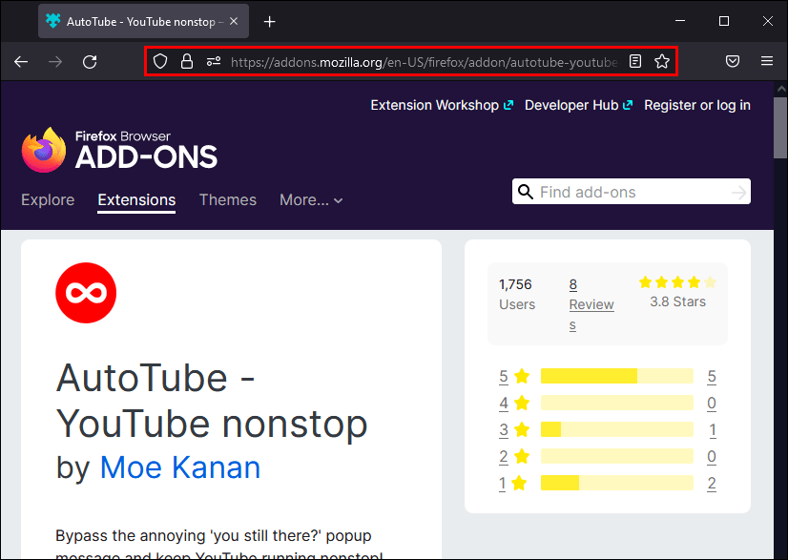
Task: Open a new tab with plus button
Action: click(270, 21)
